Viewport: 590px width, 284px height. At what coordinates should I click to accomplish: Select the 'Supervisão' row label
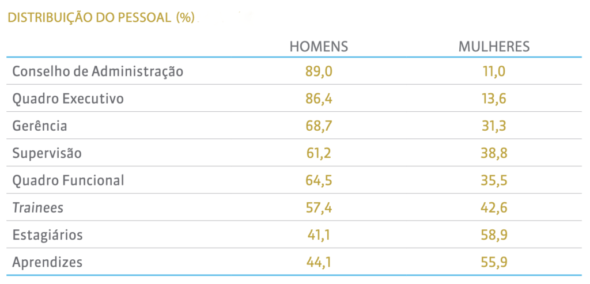point(47,153)
